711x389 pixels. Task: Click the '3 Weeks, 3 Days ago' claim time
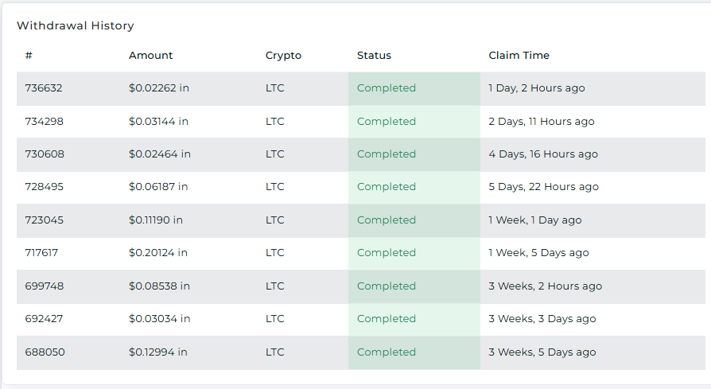542,319
